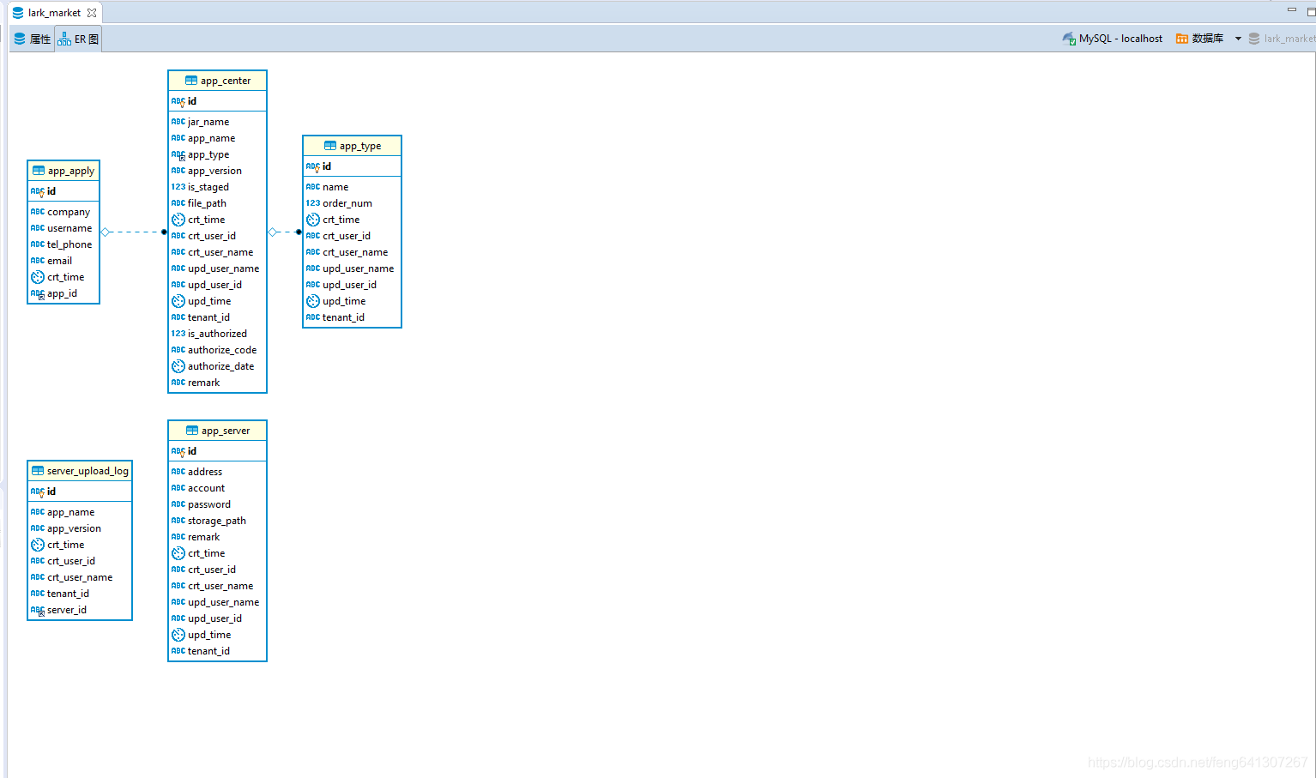The height and width of the screenshot is (778, 1316).
Task: Select the app_type table header icon
Action: pyautogui.click(x=330, y=146)
